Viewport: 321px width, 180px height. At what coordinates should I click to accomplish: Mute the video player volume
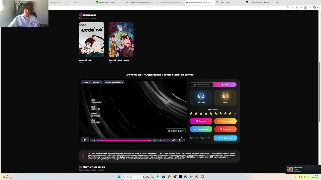(160, 140)
